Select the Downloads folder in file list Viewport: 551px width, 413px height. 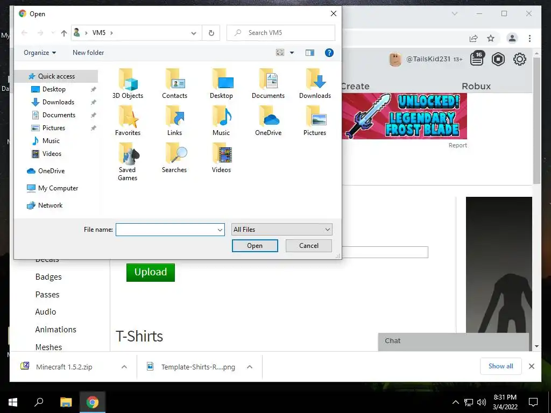(x=315, y=84)
